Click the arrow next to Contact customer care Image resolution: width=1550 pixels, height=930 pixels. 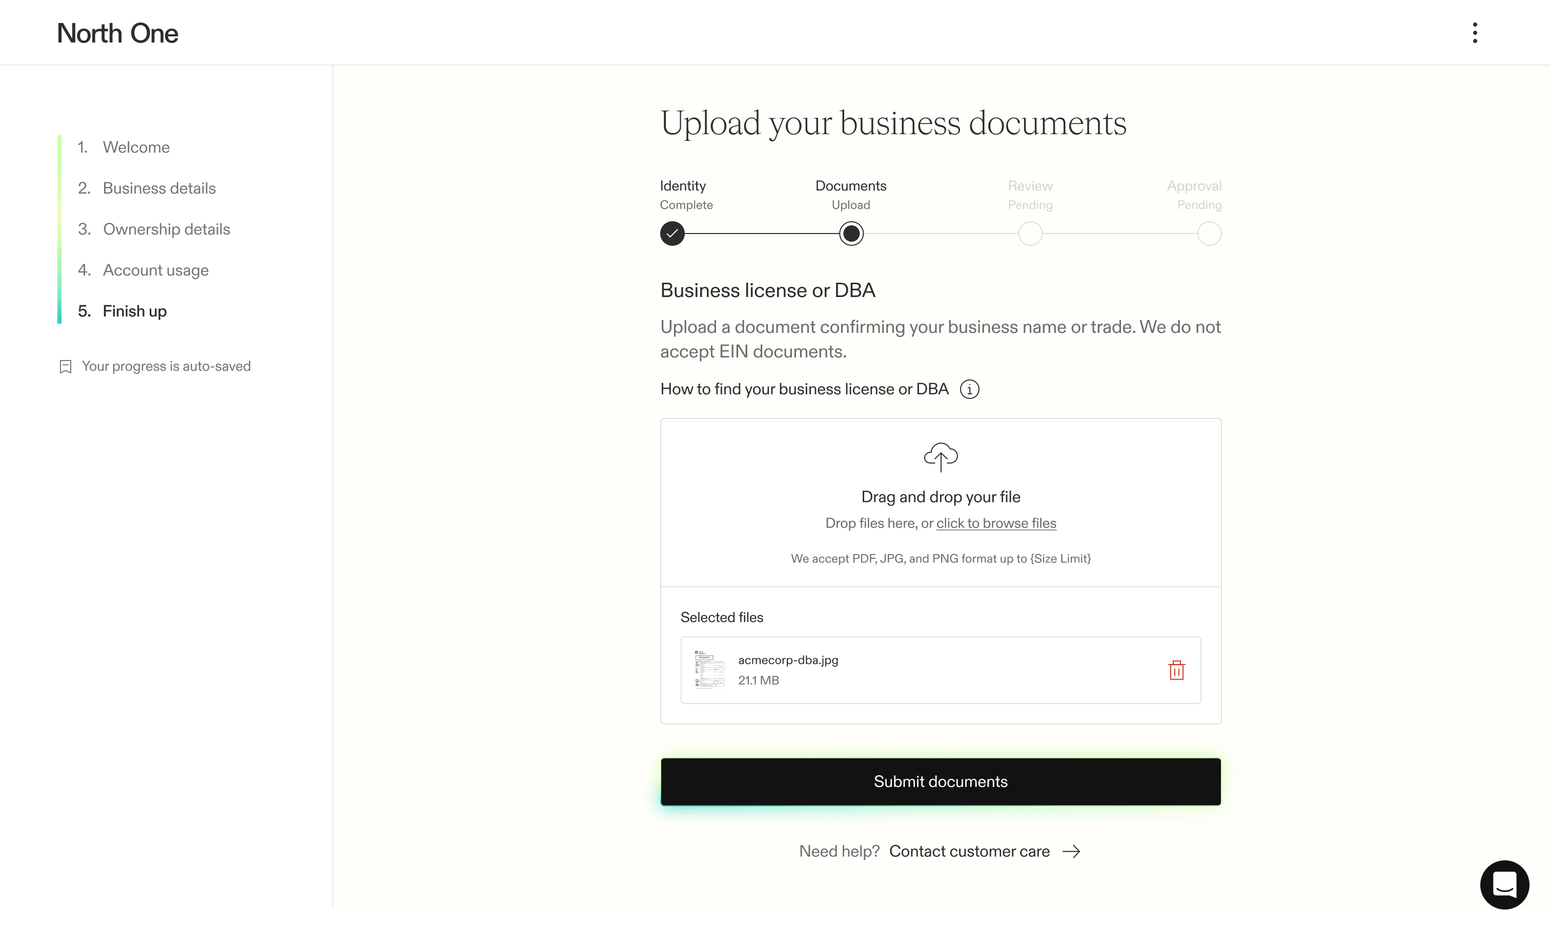[1071, 851]
